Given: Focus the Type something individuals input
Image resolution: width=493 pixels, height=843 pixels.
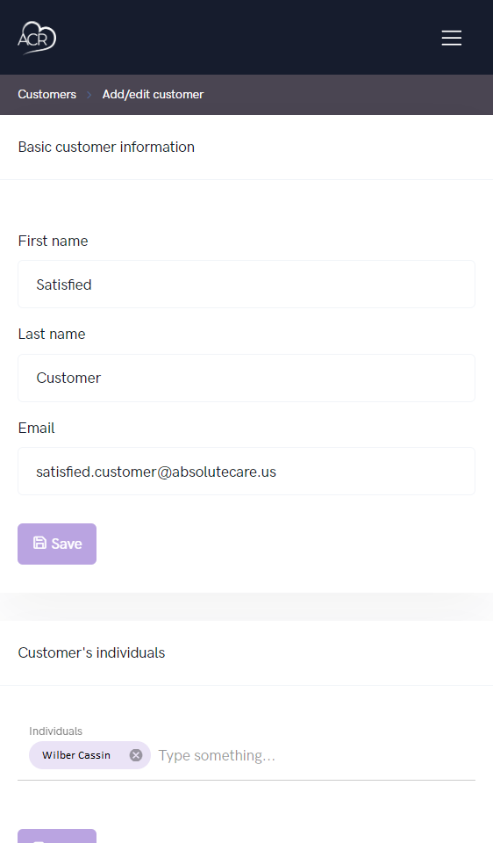Looking at the screenshot, I should point(316,755).
